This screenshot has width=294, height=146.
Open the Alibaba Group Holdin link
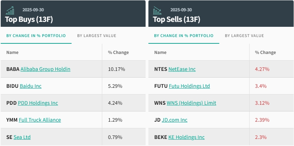(45, 69)
